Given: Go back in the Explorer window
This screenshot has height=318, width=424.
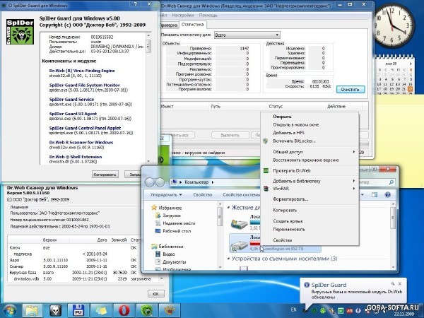Looking at the screenshot, I should (x=150, y=182).
